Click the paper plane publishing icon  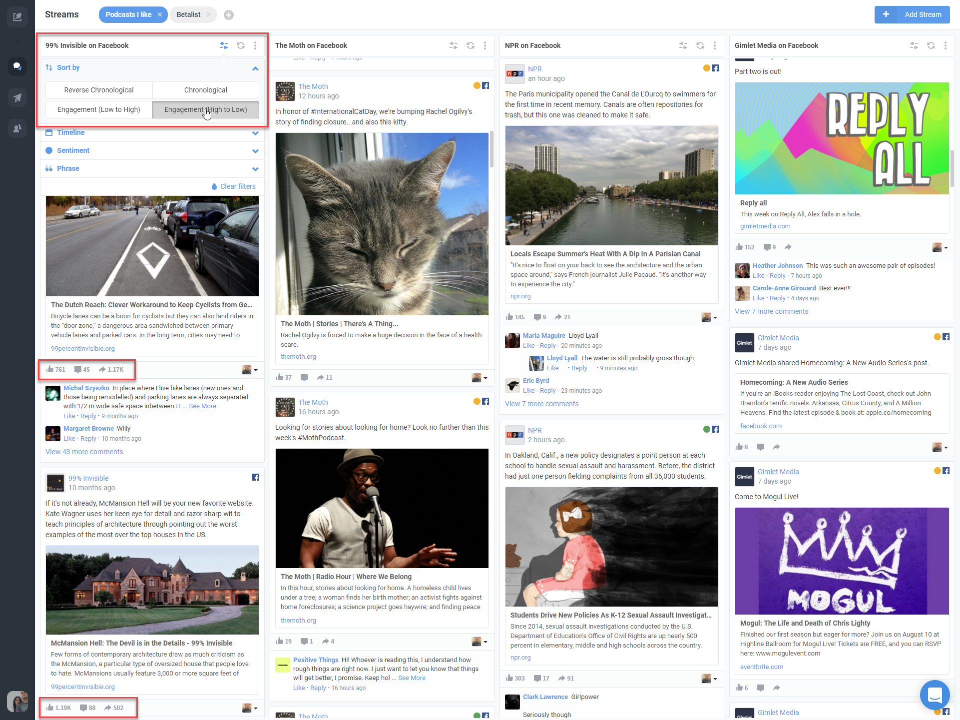click(17, 97)
